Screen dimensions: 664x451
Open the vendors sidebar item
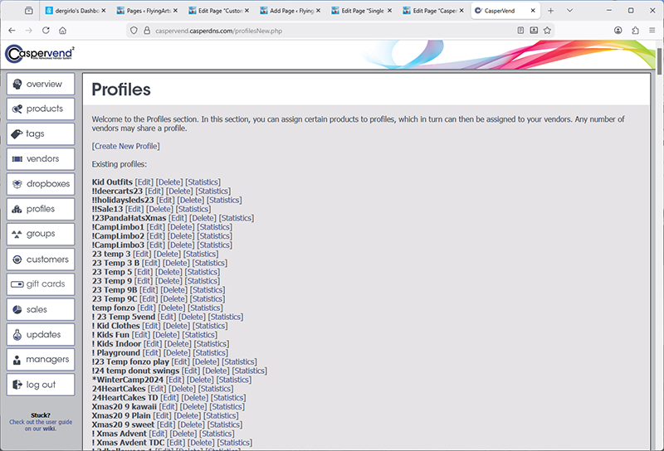40,158
